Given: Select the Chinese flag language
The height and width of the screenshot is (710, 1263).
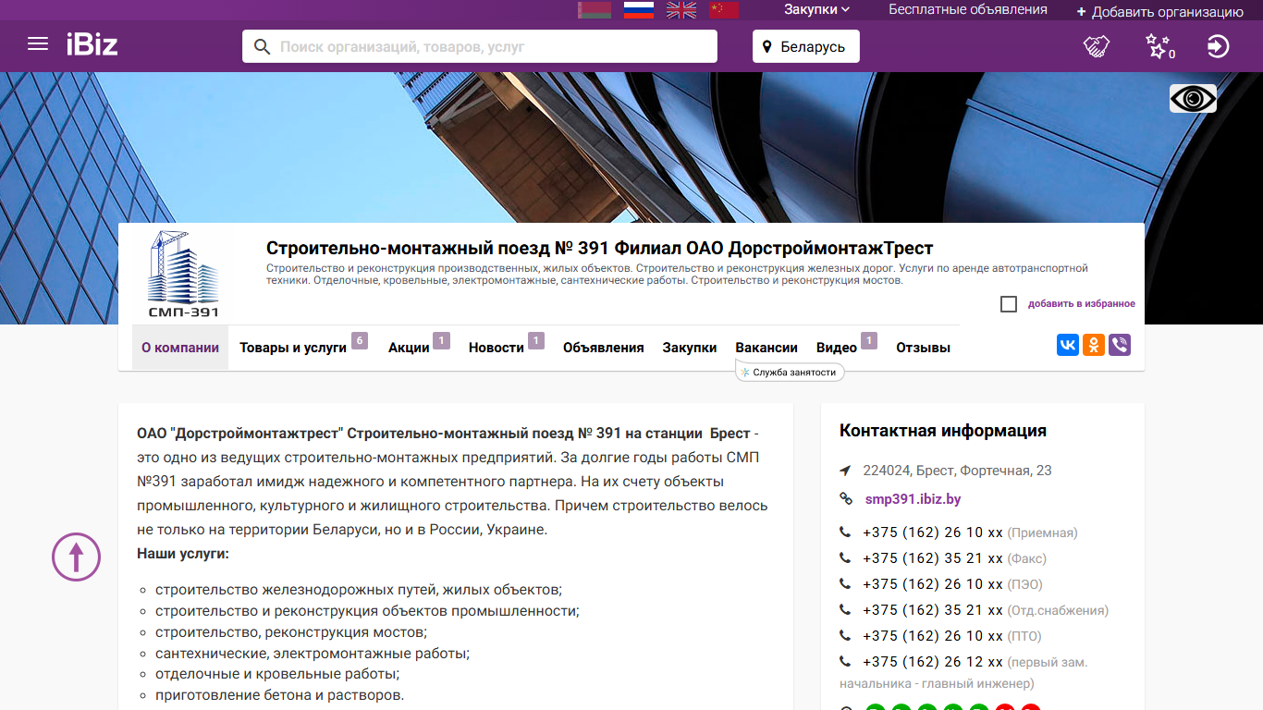Looking at the screenshot, I should [x=724, y=9].
